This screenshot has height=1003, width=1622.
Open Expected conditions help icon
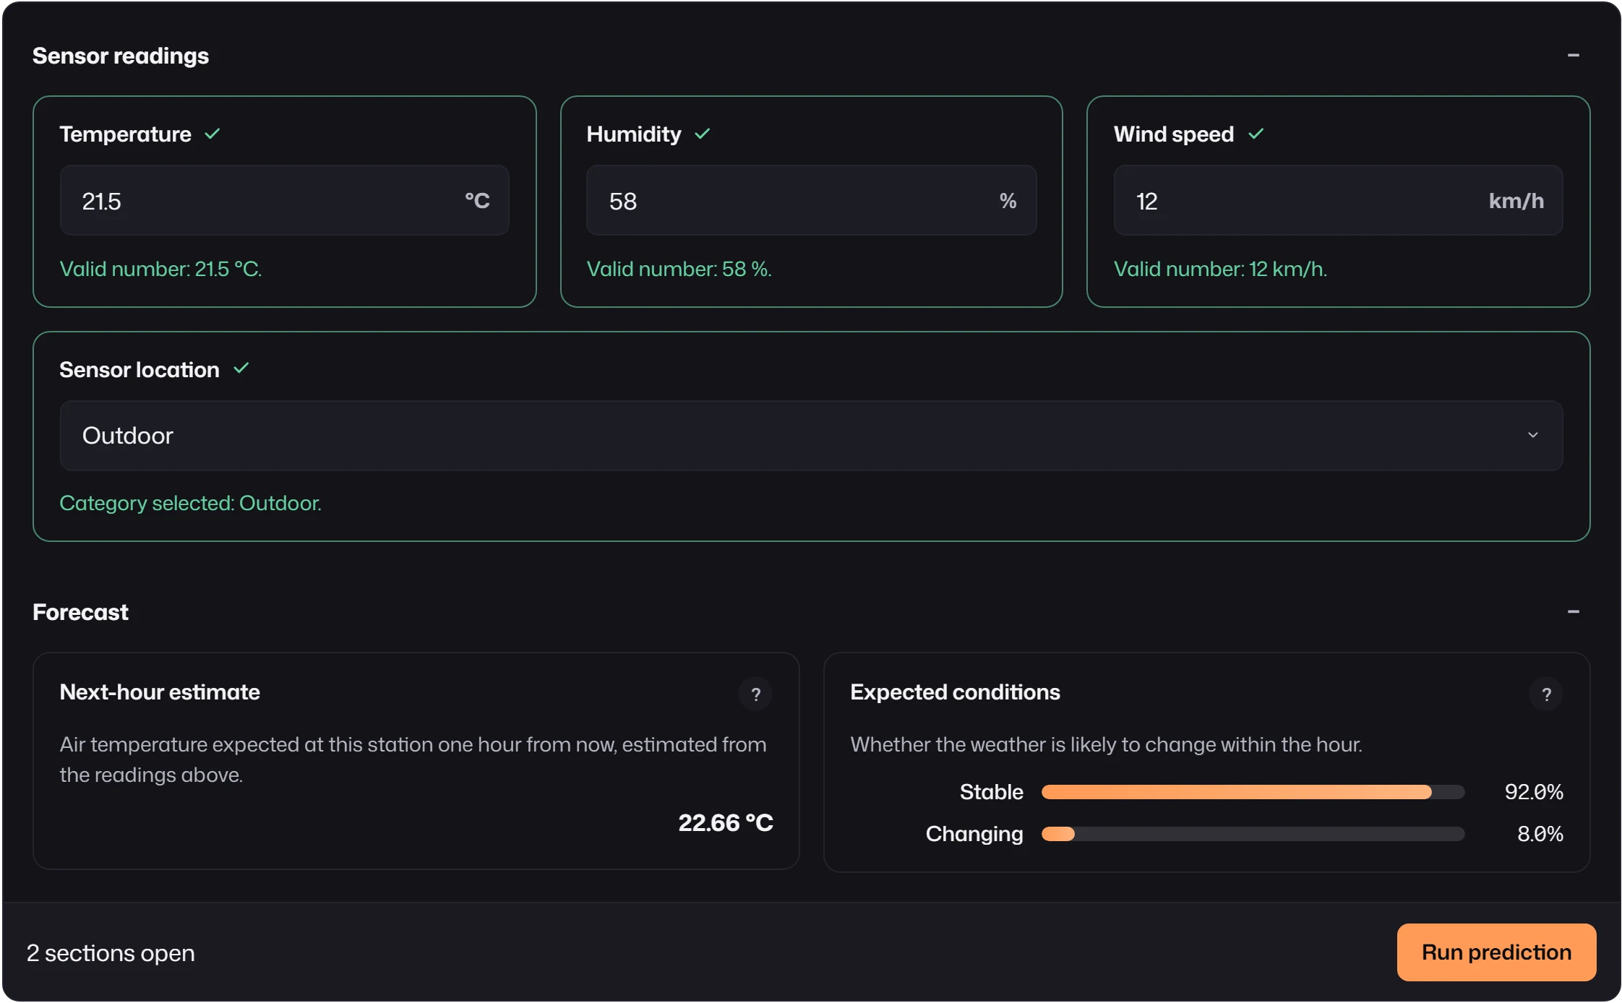1546,694
